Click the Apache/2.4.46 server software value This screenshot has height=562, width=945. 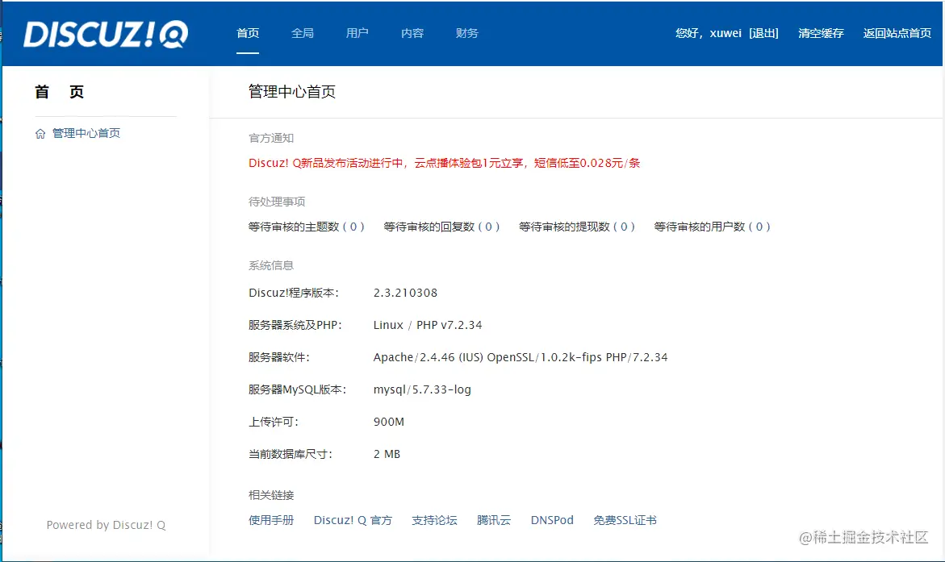click(521, 357)
